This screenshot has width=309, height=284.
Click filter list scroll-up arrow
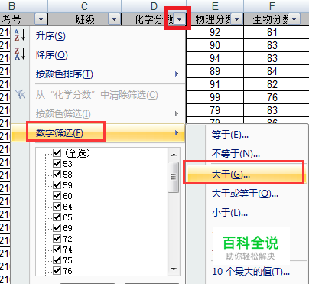[x=174, y=155]
